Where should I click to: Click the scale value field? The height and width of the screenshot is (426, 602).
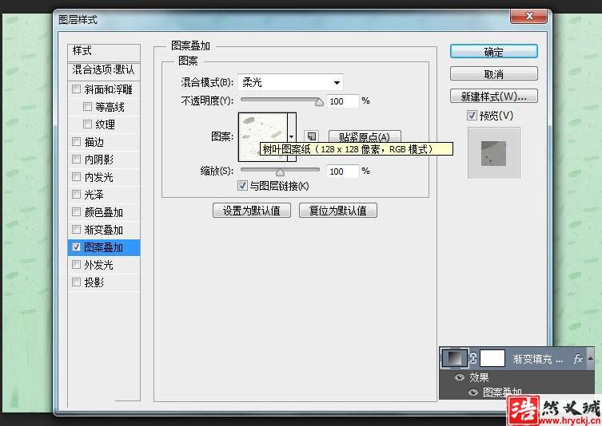pyautogui.click(x=342, y=172)
